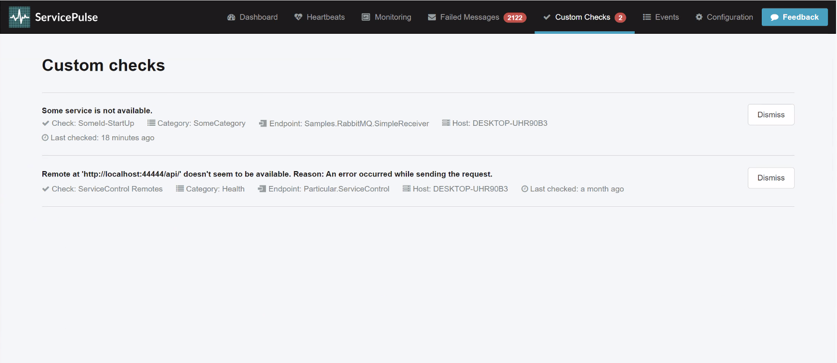Viewport: 837px width, 363px height.
Task: Click the 2122 failed messages badge
Action: pos(515,17)
